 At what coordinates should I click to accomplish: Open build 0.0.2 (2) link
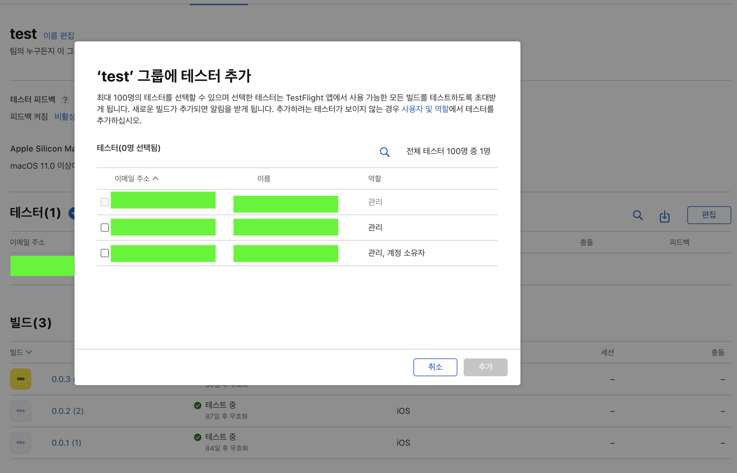68,411
